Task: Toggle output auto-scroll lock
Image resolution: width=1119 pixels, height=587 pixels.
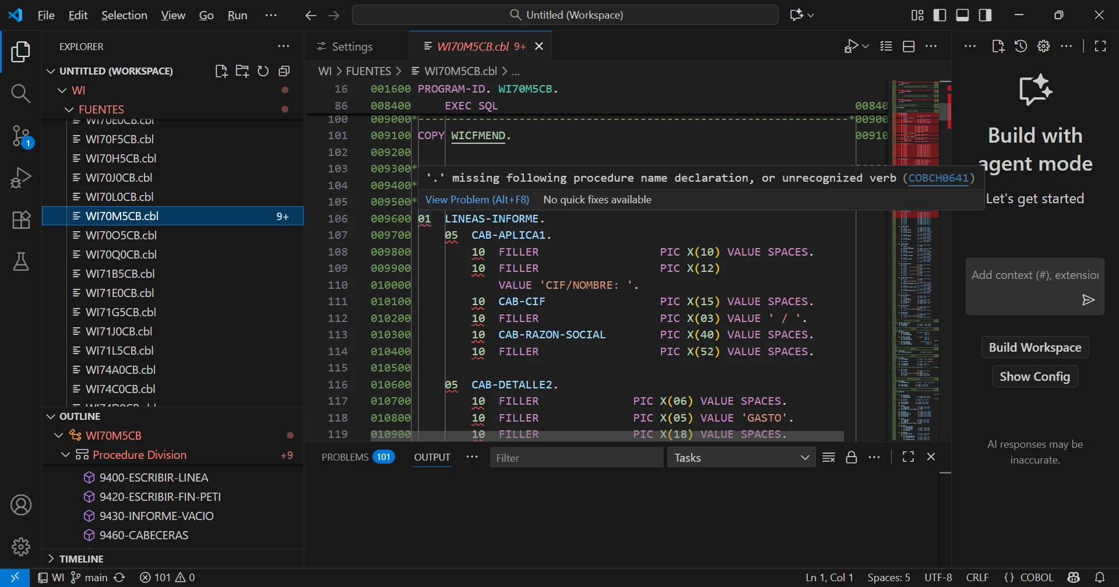Action: pos(851,457)
